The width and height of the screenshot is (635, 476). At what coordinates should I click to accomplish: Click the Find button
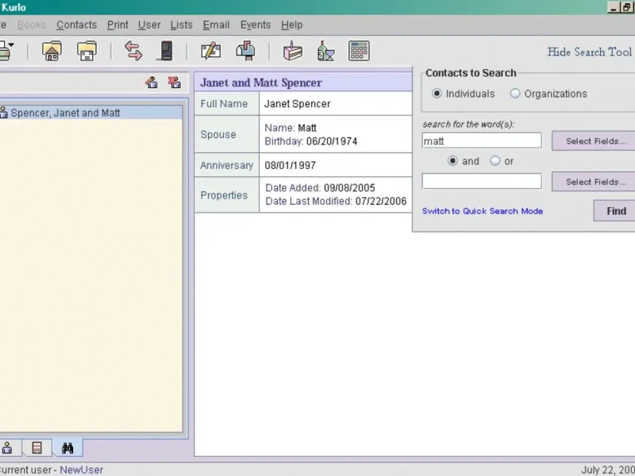click(616, 211)
